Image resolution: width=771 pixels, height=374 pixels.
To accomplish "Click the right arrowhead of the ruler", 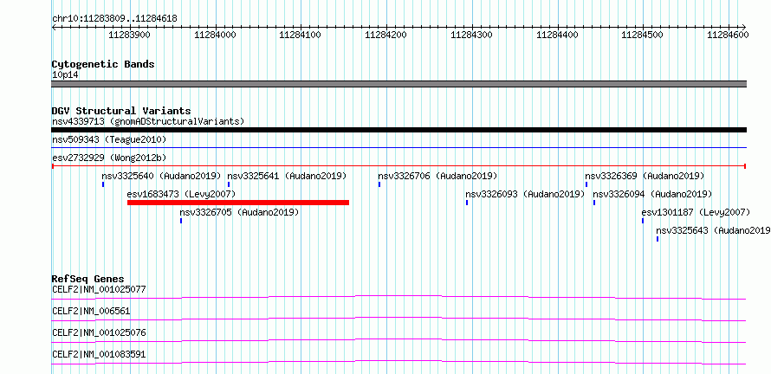I will click(744, 27).
